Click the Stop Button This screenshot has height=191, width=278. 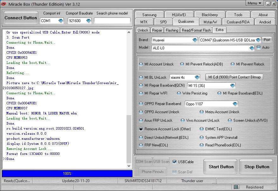point(256,167)
